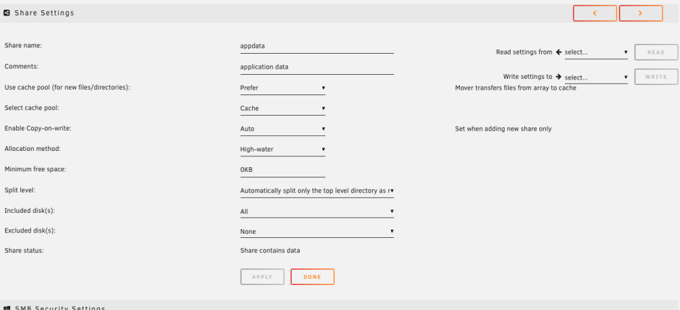Focus the Minimum free space field
This screenshot has height=310, width=680.
coord(283,170)
